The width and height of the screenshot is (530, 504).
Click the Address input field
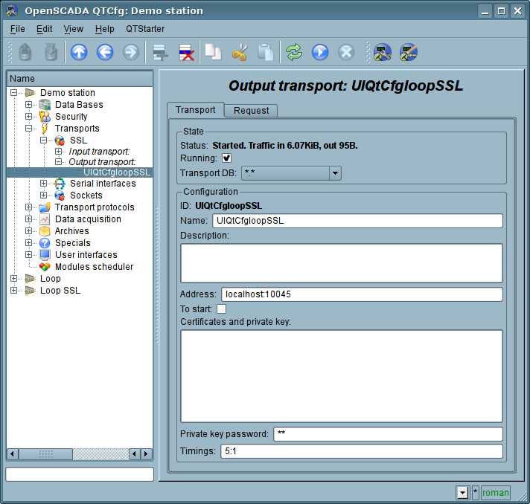point(362,294)
